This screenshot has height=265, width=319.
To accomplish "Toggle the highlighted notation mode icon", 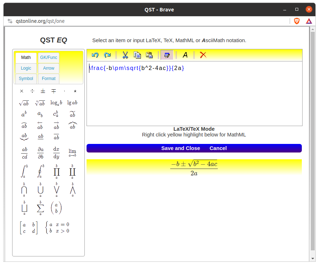I will (x=167, y=55).
